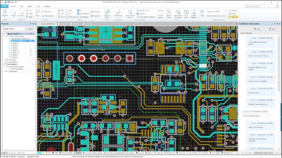This screenshot has height=158, width=282.
Task: Open the Outputs ribbon tab
Action: coord(47,6)
